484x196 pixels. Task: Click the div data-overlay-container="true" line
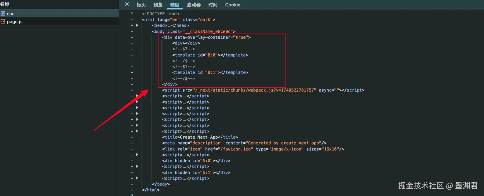coord(206,37)
